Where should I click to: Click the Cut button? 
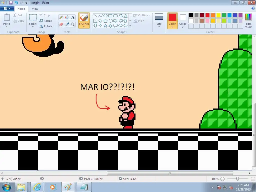pyautogui.click(x=18, y=15)
